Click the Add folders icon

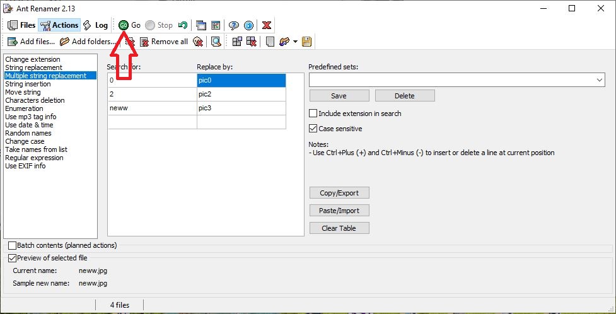click(64, 42)
